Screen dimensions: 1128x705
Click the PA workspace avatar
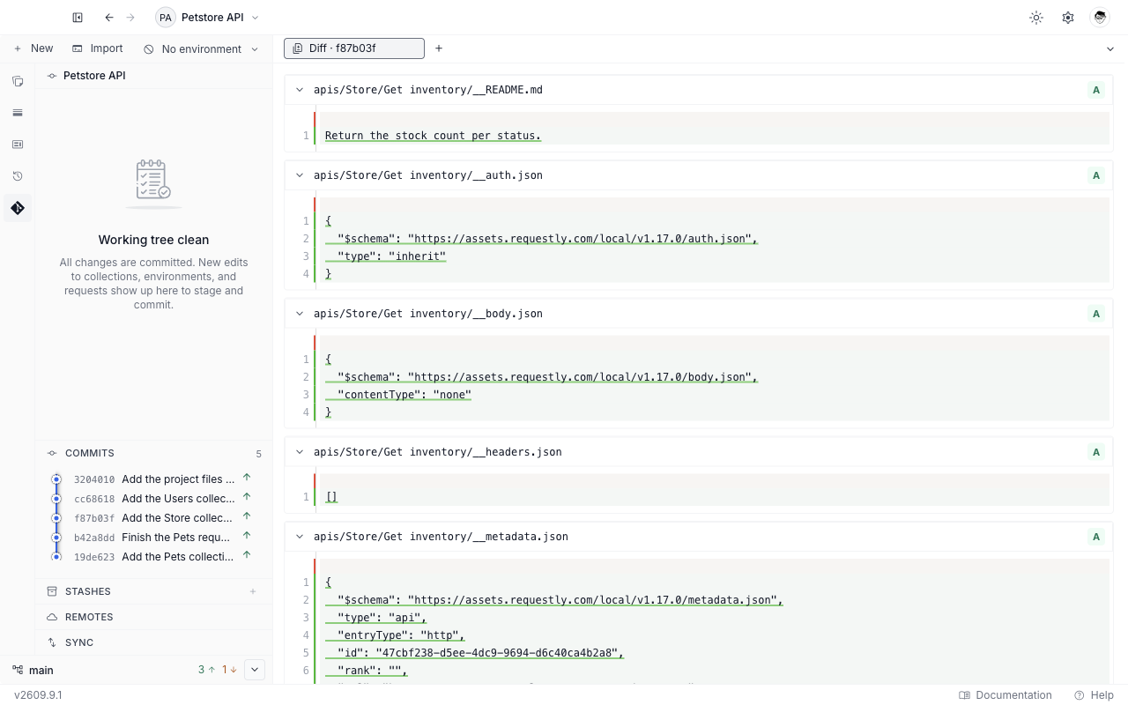coord(166,18)
